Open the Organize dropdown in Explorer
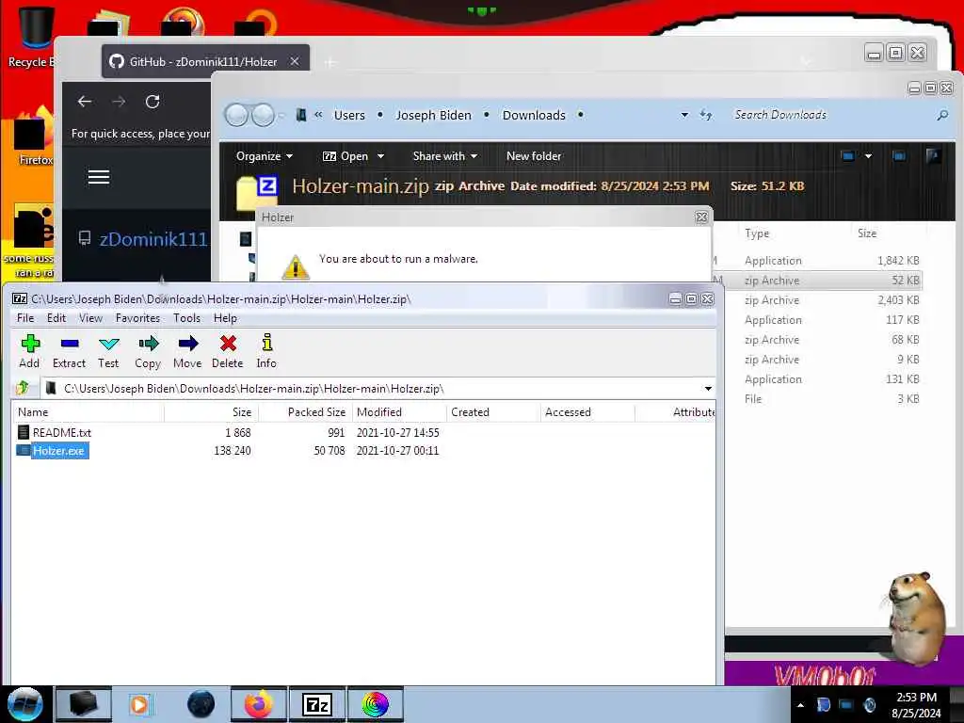Viewport: 964px width, 723px height. 265,156
